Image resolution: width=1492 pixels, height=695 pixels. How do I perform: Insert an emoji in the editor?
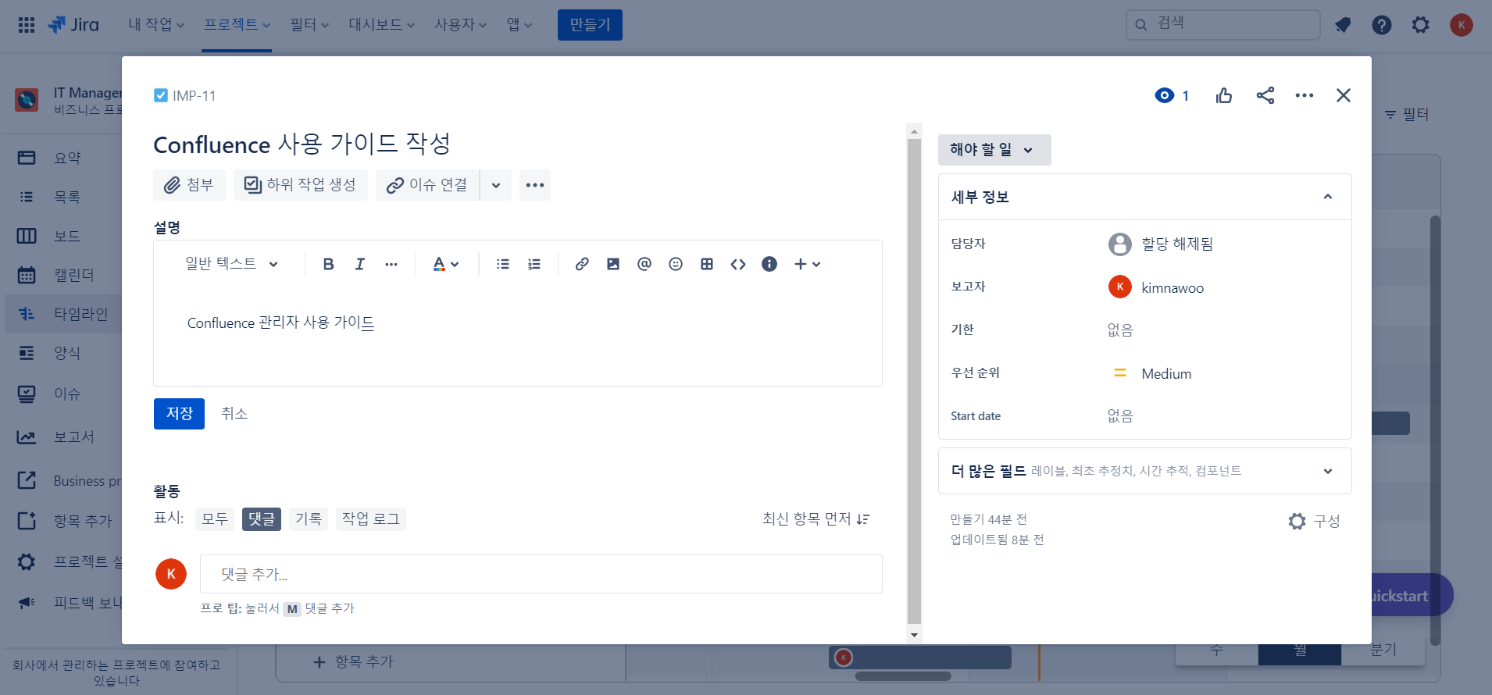pos(676,264)
